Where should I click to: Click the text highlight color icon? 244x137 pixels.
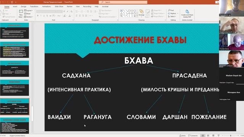pos(64,16)
